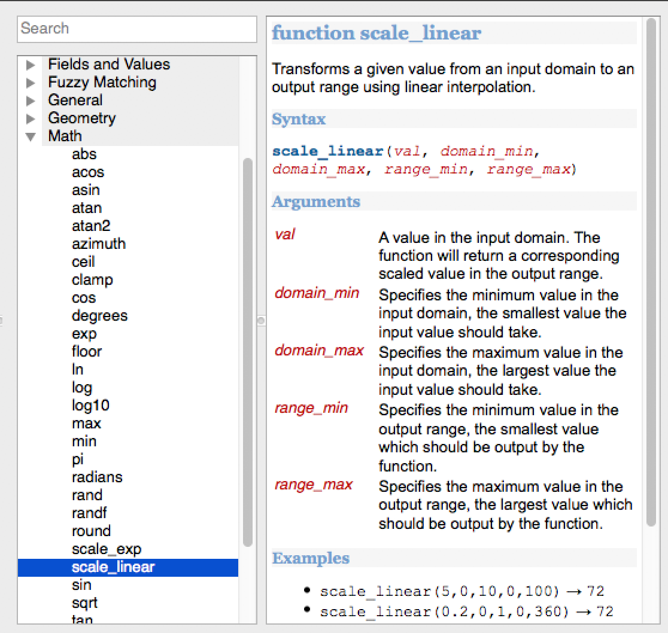This screenshot has height=633, width=668.
Task: Select the abs function
Action: (84, 154)
